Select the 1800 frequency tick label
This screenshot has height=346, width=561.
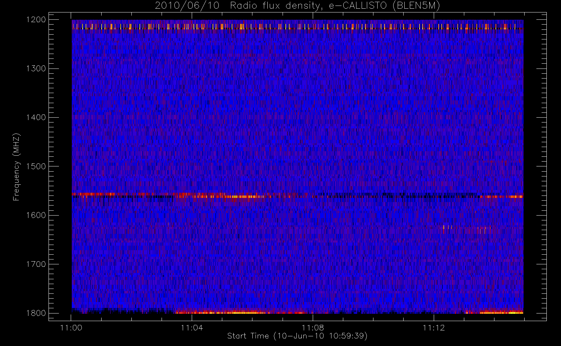(x=36, y=313)
